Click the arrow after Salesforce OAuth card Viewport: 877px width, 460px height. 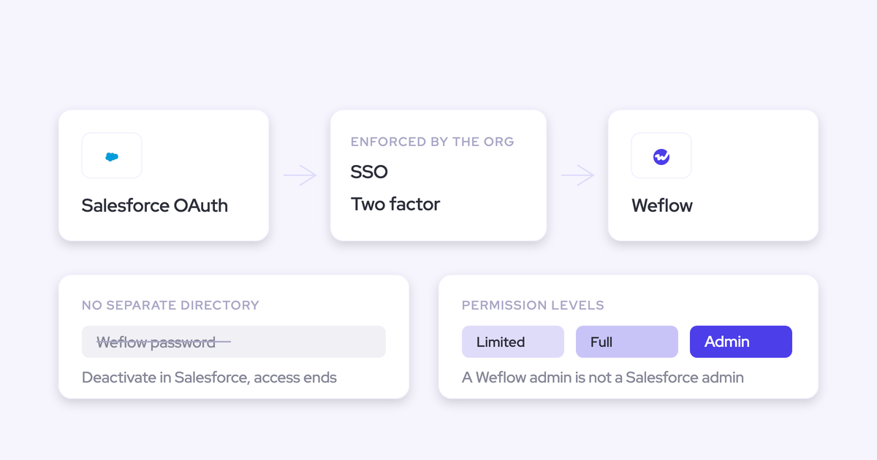[300, 175]
